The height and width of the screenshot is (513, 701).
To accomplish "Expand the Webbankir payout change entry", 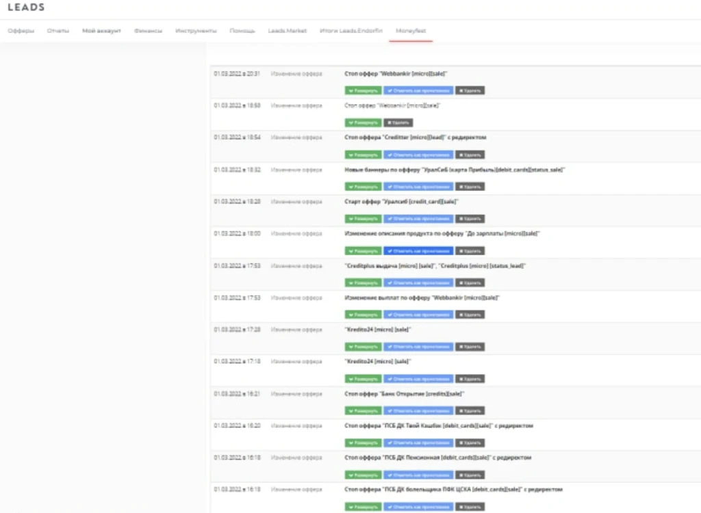I will click(363, 315).
